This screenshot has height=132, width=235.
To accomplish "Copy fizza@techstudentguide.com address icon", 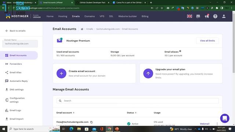I will point(91,122).
